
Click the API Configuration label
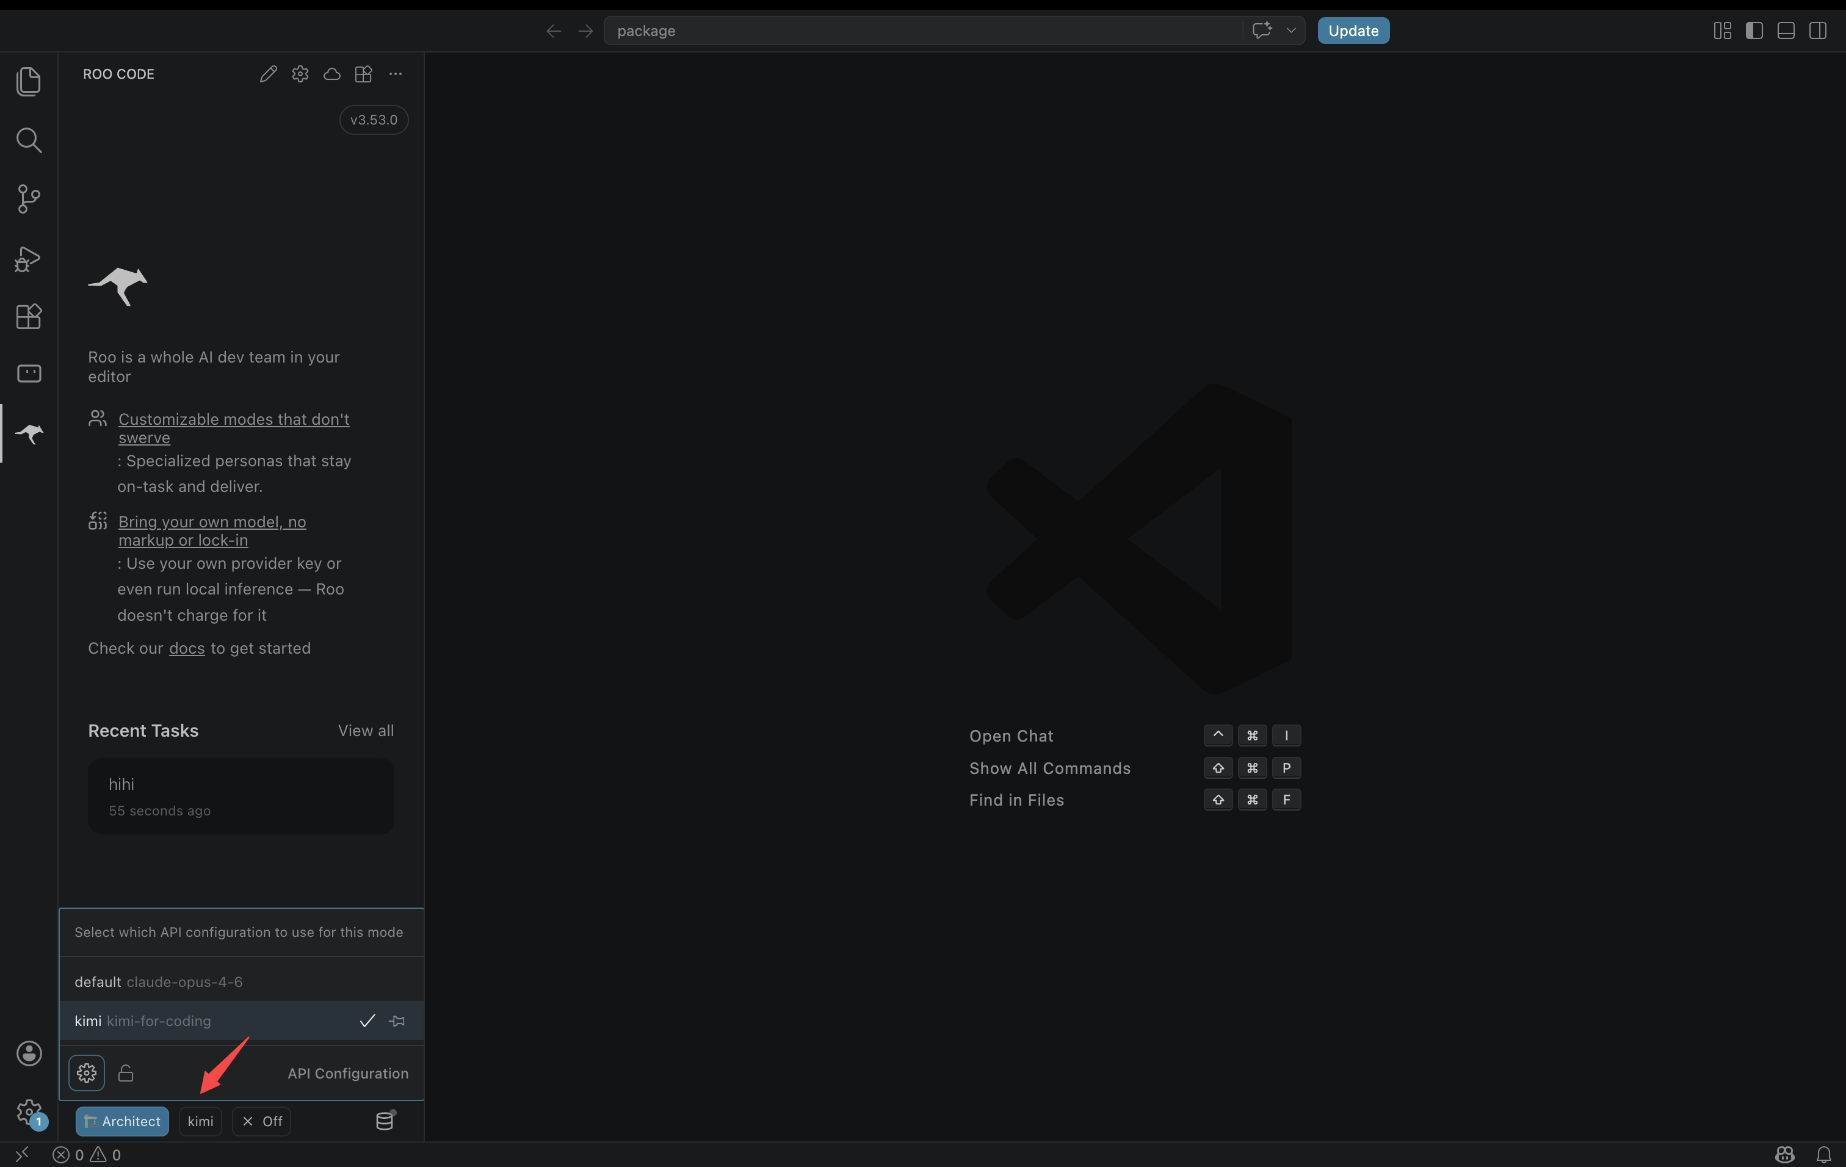click(x=348, y=1074)
